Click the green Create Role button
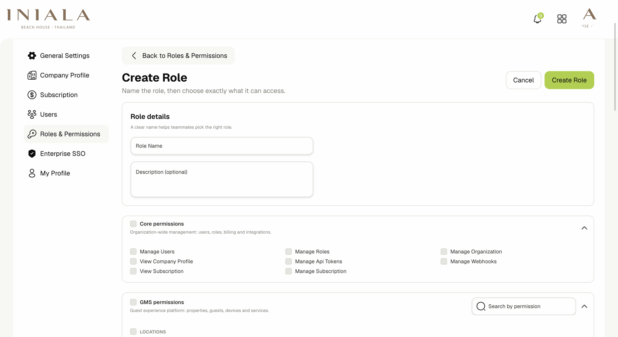Image resolution: width=618 pixels, height=337 pixels. 569,80
